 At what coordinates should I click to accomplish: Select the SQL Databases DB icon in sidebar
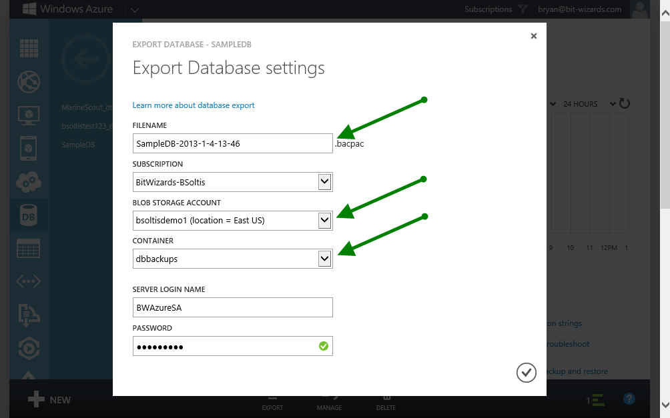pyautogui.click(x=29, y=216)
